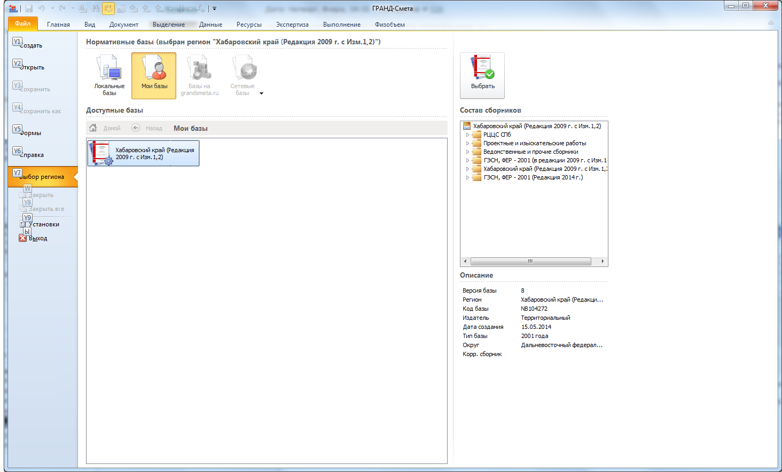Switch to the Главная ribbon tab
This screenshot has height=472, width=782.
[58, 25]
